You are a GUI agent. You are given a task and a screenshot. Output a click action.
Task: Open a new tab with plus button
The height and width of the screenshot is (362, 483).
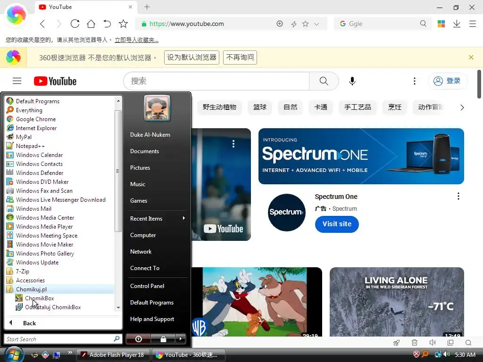click(147, 7)
